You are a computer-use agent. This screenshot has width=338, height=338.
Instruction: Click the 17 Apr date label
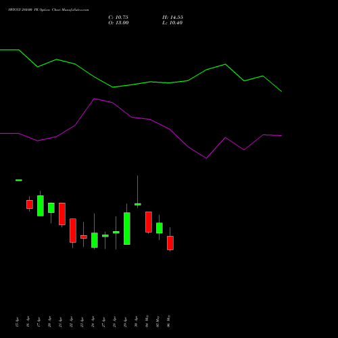click(x=39, y=322)
